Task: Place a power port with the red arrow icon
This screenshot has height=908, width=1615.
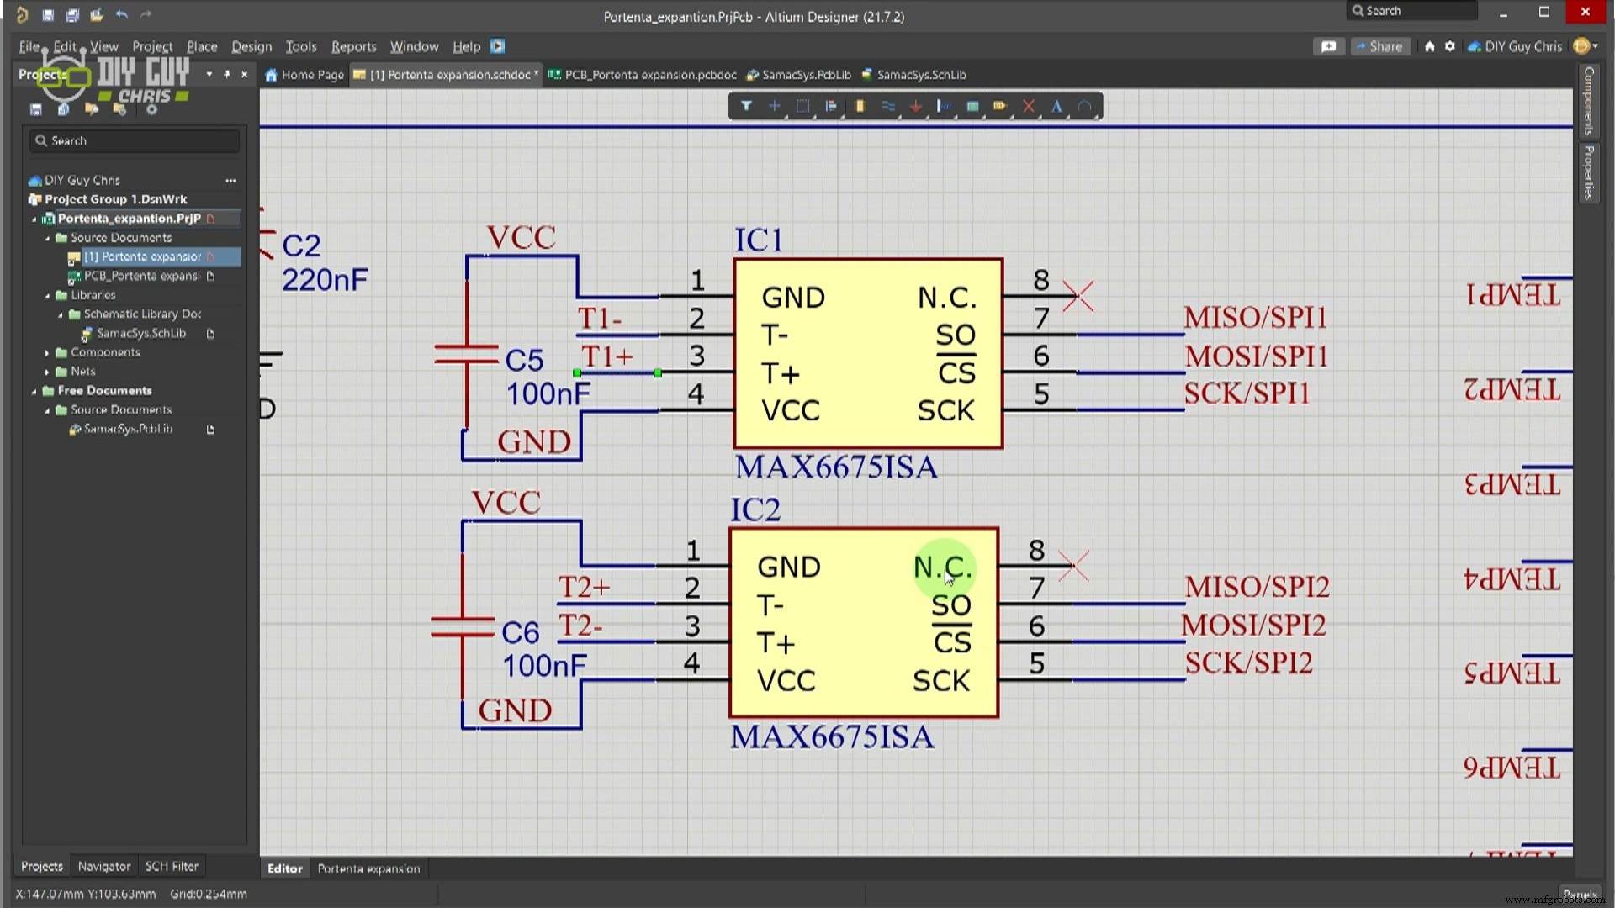Action: (x=916, y=106)
